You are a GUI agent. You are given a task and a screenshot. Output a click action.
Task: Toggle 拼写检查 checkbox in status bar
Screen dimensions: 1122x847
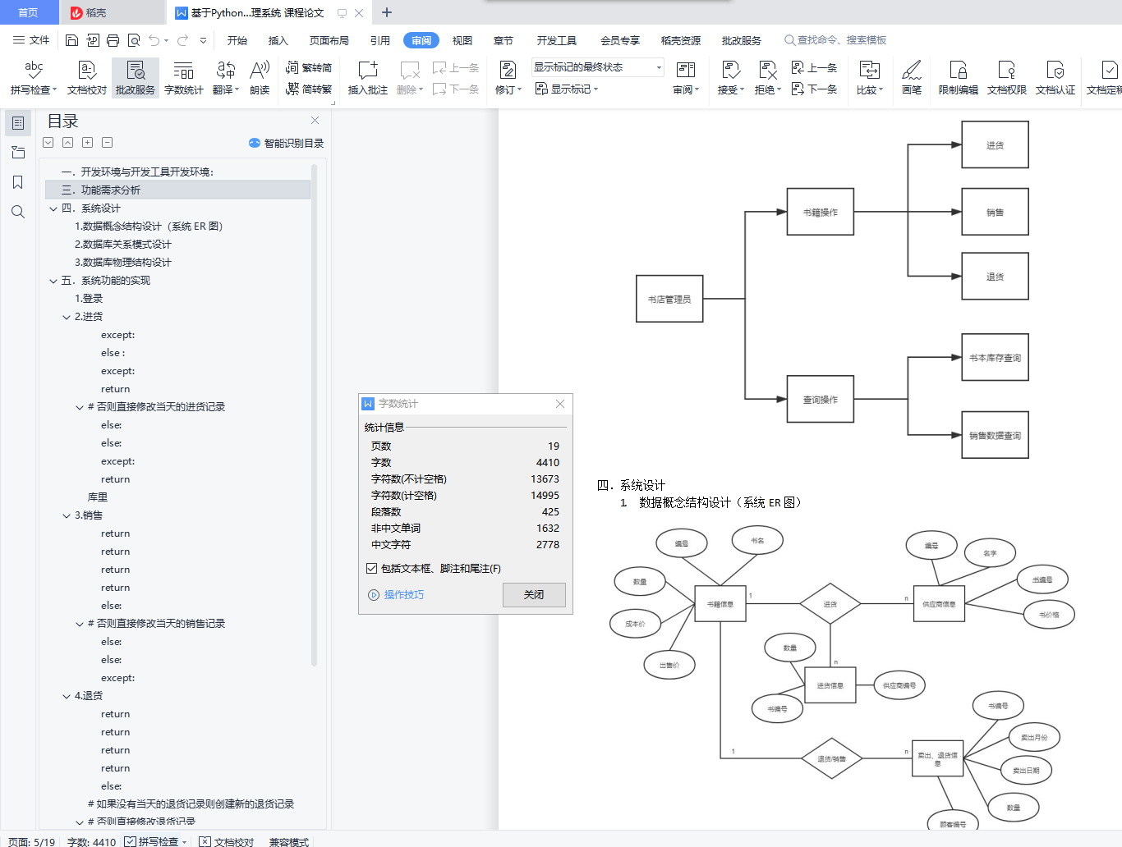click(131, 841)
